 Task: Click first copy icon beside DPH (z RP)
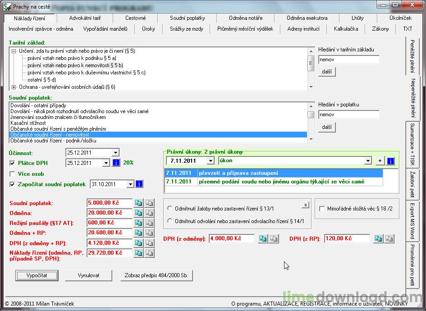coord(379,239)
